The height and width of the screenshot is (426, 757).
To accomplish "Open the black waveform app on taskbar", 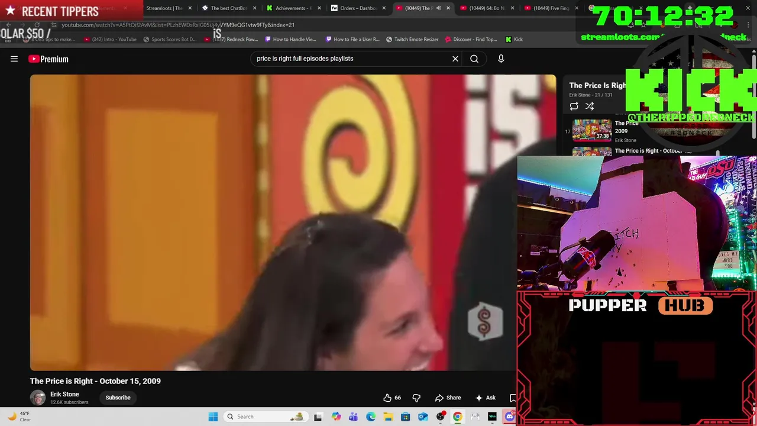I will point(492,417).
